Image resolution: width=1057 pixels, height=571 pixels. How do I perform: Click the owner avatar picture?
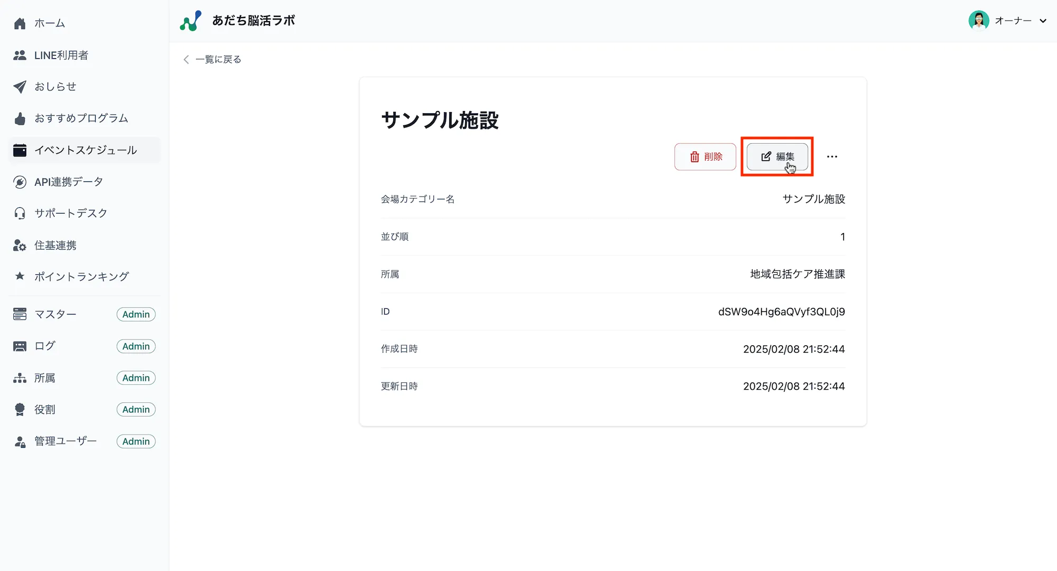(x=979, y=21)
